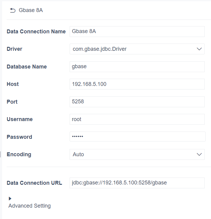The height and width of the screenshot is (219, 211).
Task: Focus the Password field
Action: (137, 137)
